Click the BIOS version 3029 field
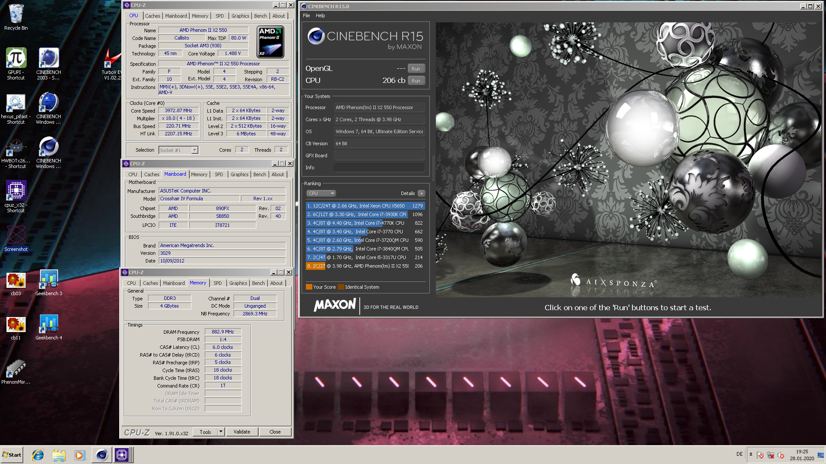 [222, 253]
